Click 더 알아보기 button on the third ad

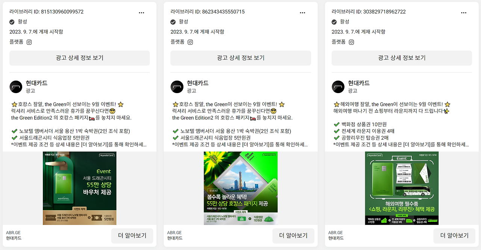coord(454,235)
